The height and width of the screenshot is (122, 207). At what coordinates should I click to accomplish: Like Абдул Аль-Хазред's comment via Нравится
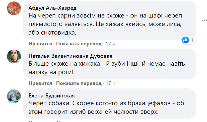(x=40, y=44)
